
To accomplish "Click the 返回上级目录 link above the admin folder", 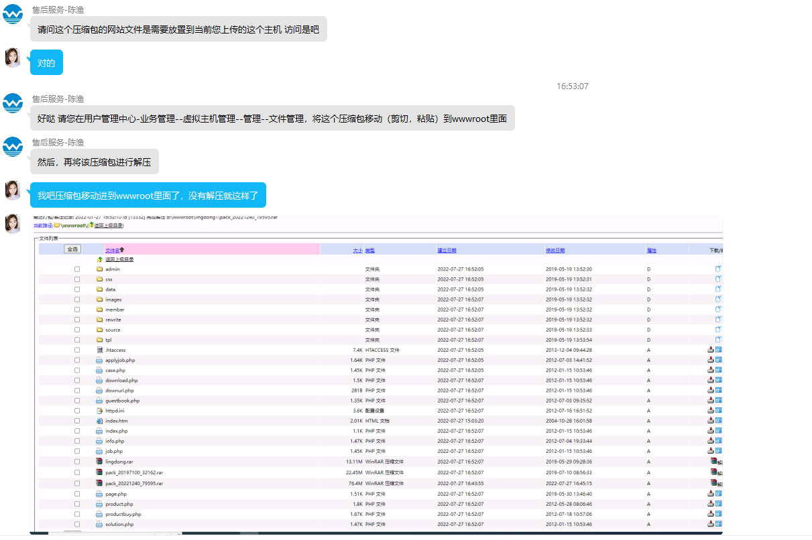I will coord(119,259).
